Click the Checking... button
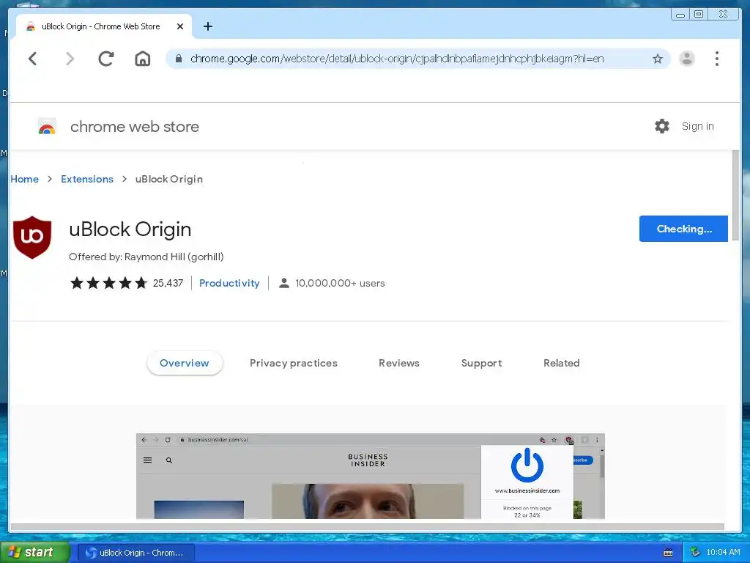Viewport: 750px width, 563px height. (683, 229)
